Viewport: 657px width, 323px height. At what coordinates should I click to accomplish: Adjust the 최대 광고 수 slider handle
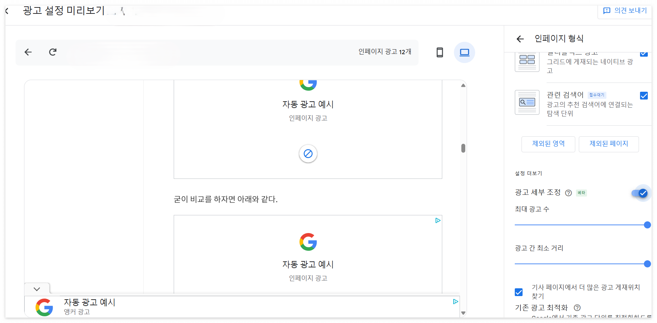click(647, 225)
